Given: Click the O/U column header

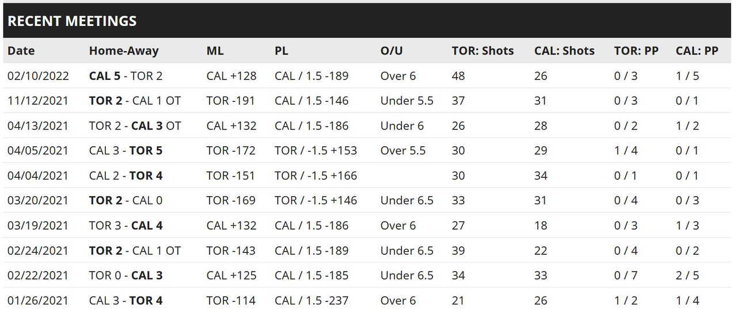Looking at the screenshot, I should pos(392,51).
